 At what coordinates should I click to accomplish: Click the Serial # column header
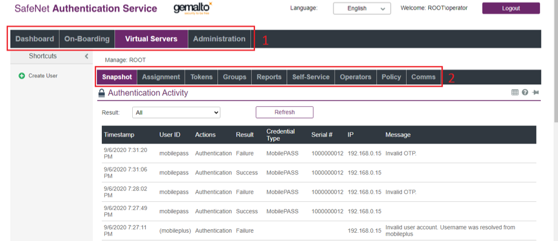pos(322,135)
